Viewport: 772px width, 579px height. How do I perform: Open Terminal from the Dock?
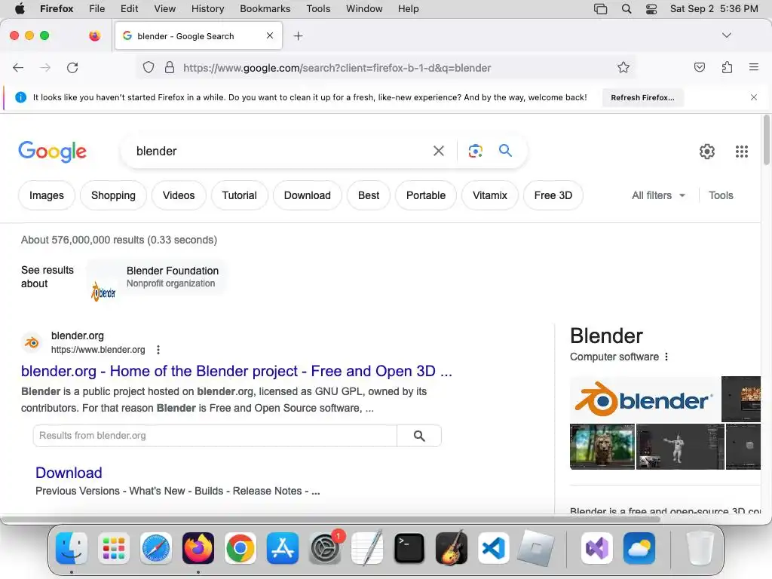[x=409, y=548]
